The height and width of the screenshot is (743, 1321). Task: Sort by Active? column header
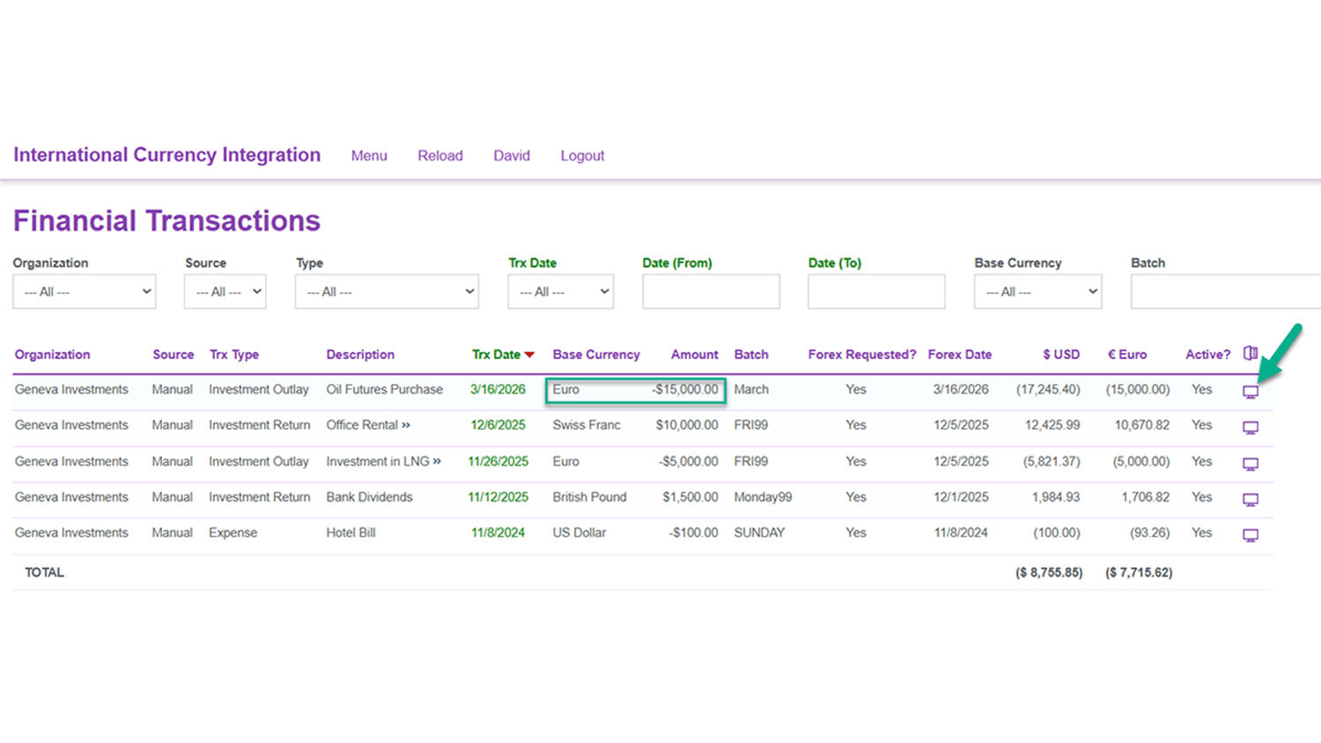(x=1207, y=355)
